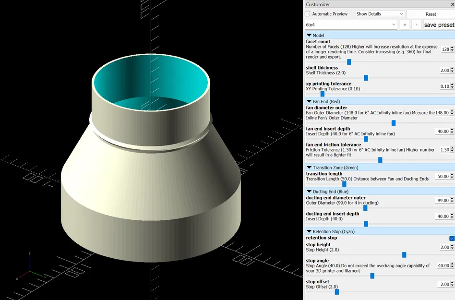
Task: Add a new preset with the plus button
Action: (405, 24)
